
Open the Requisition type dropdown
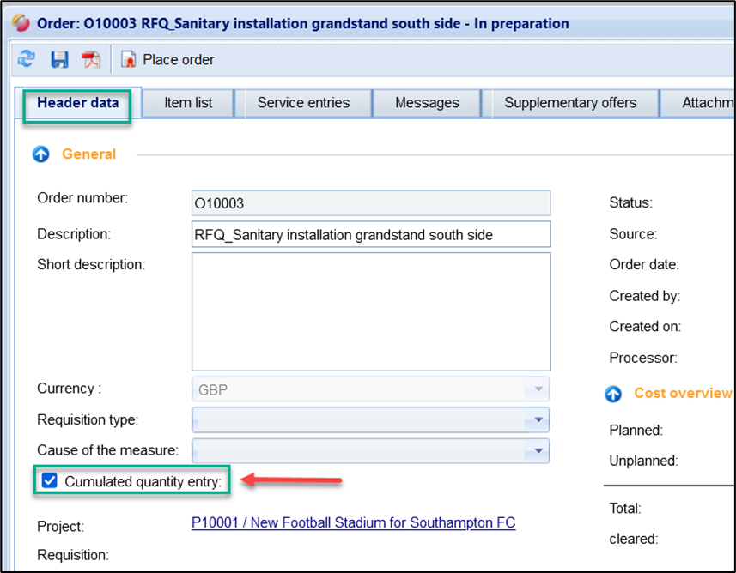pyautogui.click(x=538, y=419)
